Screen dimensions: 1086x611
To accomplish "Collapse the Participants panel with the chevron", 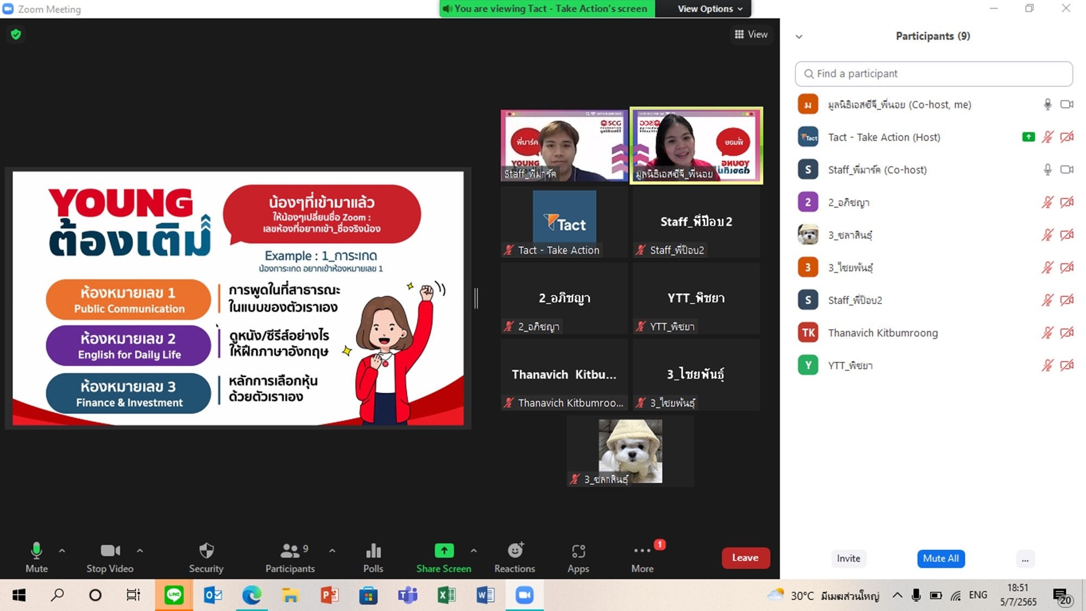I will click(799, 37).
